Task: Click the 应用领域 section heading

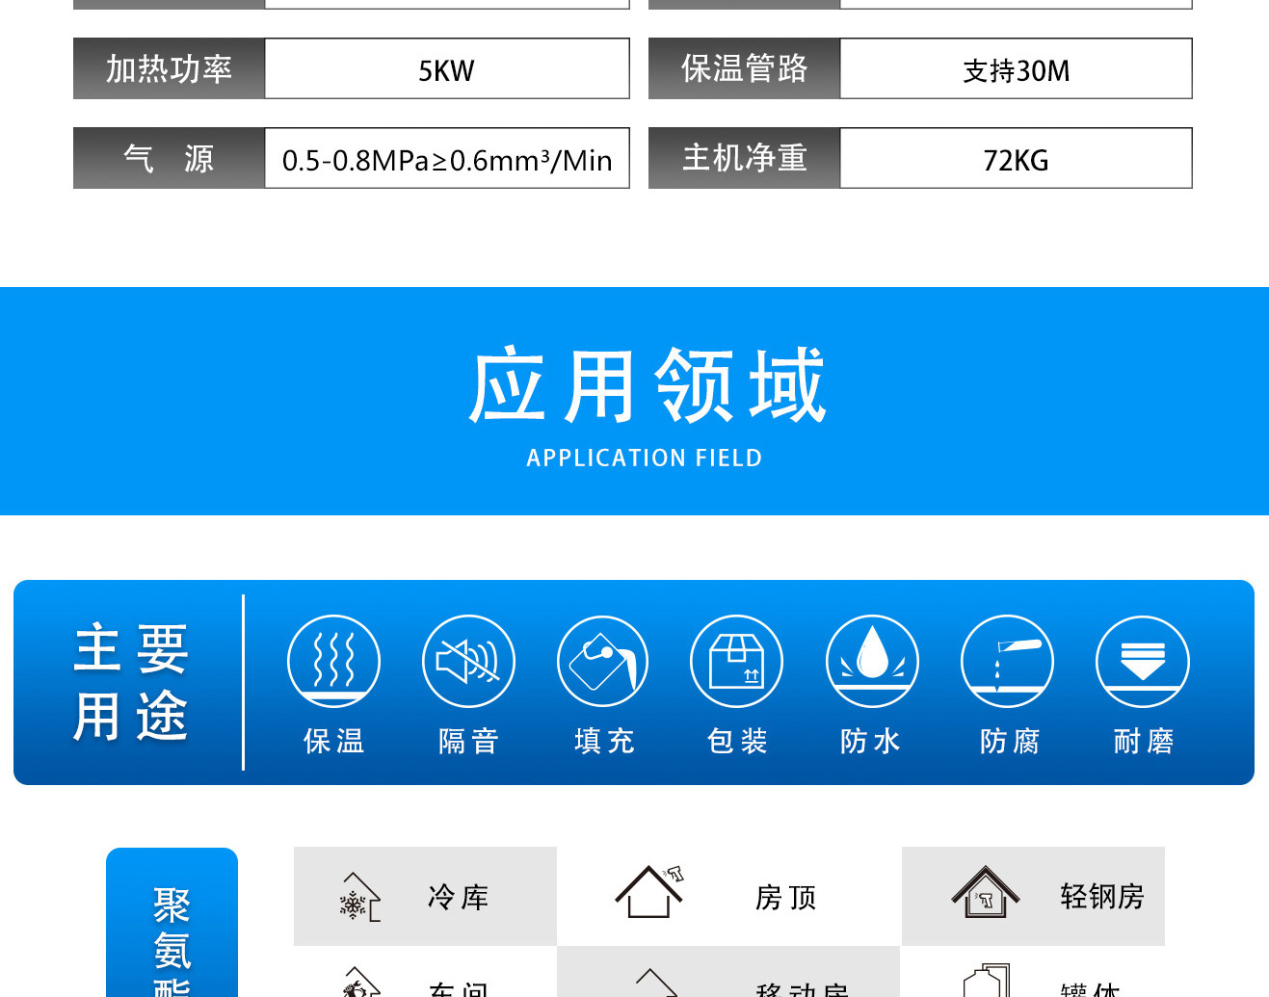Action: pos(647,387)
